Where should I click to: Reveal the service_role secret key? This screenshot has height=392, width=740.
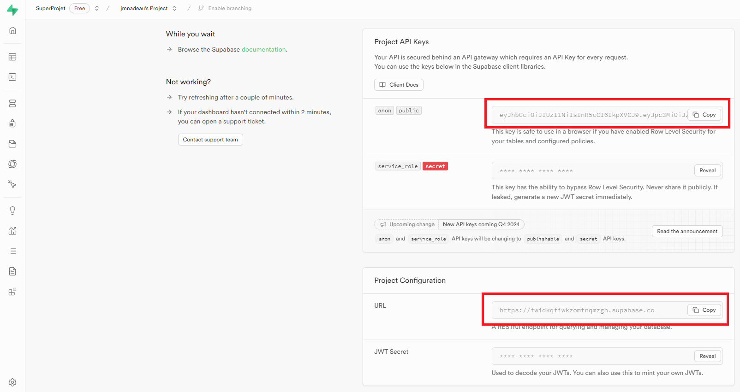(707, 170)
